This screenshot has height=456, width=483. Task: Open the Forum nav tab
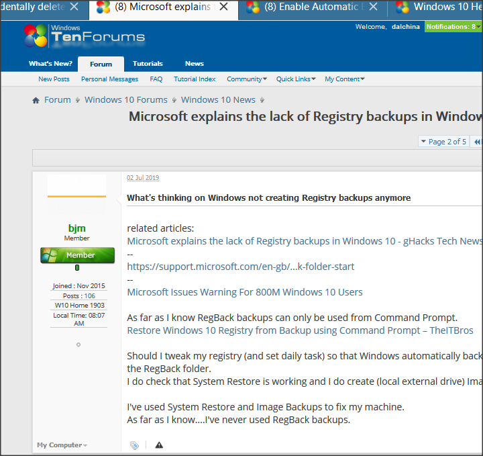[101, 64]
